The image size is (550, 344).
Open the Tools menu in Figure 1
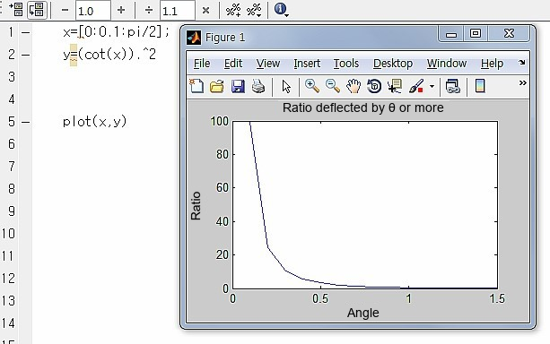pos(345,64)
